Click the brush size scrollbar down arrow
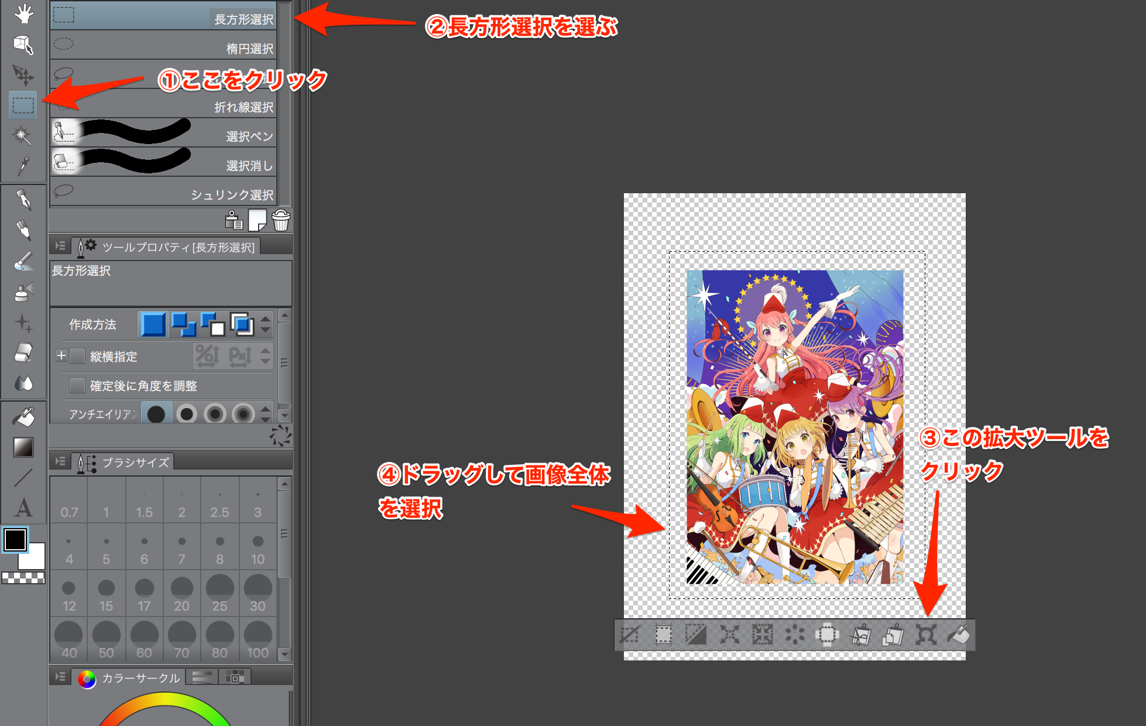This screenshot has width=1146, height=726. [284, 654]
